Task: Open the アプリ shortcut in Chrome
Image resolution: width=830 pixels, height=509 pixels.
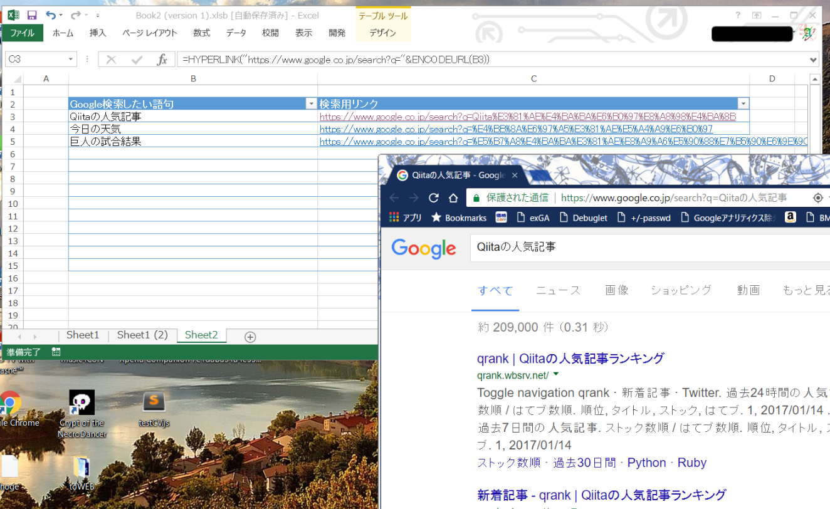Action: (407, 218)
